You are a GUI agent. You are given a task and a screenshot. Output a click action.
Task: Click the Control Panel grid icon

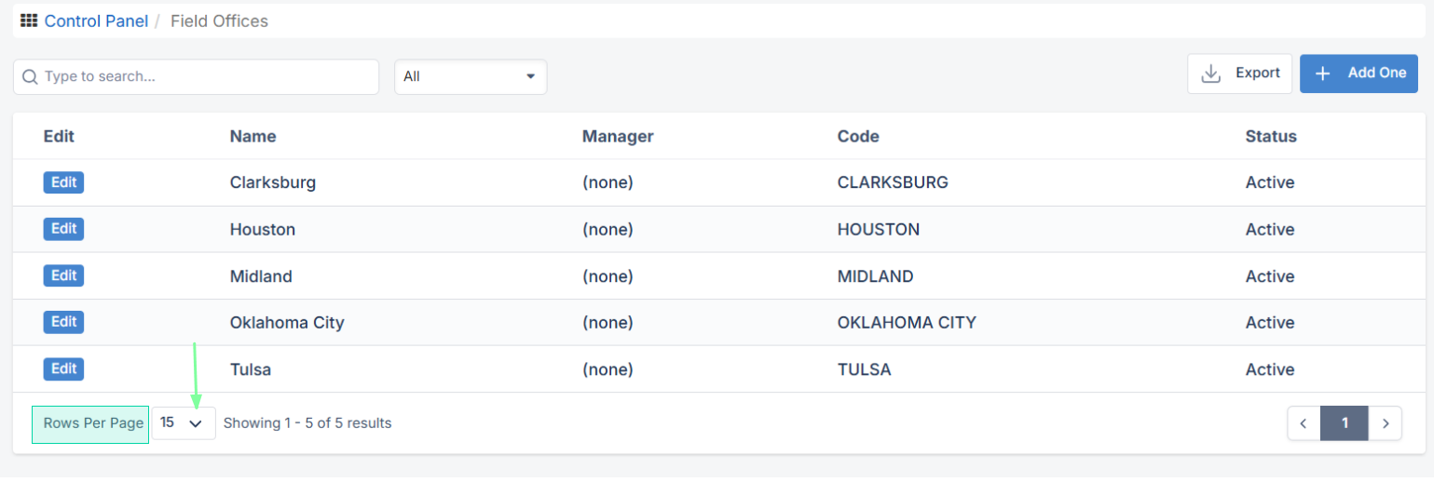[x=29, y=20]
